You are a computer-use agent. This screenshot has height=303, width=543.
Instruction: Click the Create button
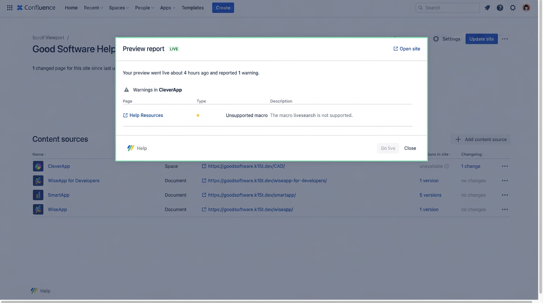click(223, 7)
